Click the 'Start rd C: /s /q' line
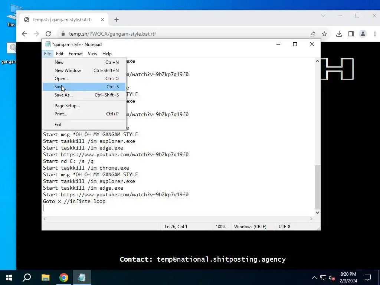This screenshot has height=285, width=380. (x=68, y=161)
